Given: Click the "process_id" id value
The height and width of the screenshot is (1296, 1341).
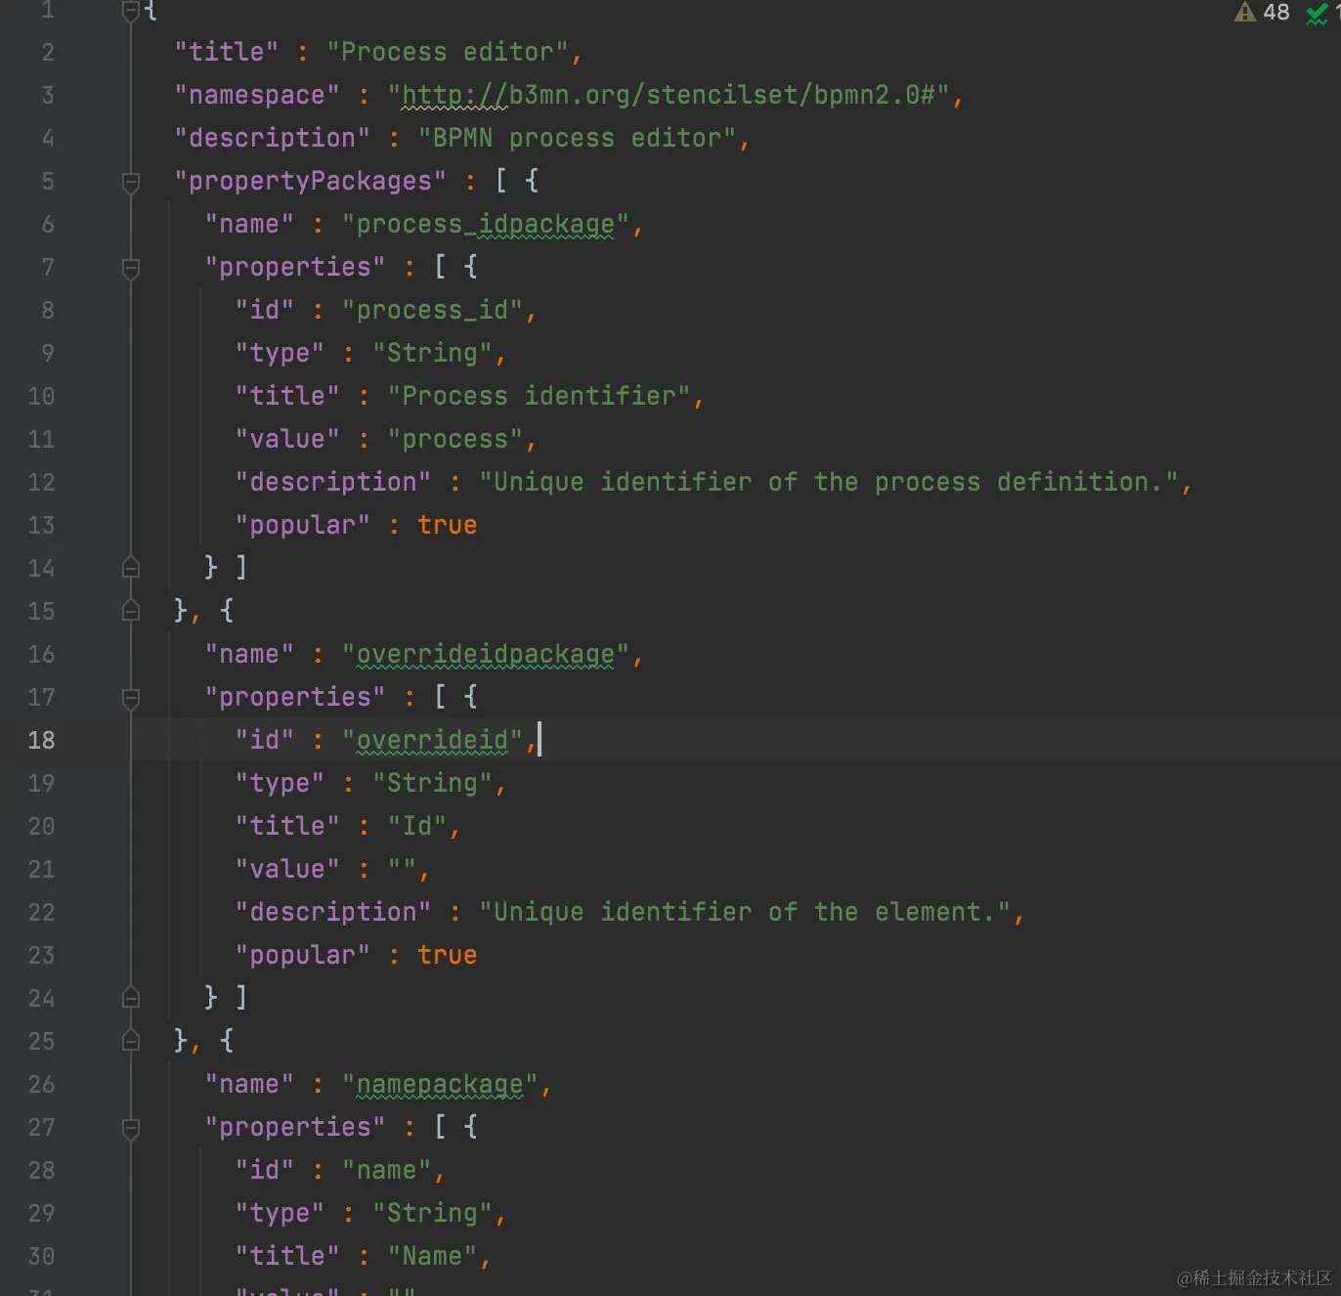Looking at the screenshot, I should click(x=432, y=310).
